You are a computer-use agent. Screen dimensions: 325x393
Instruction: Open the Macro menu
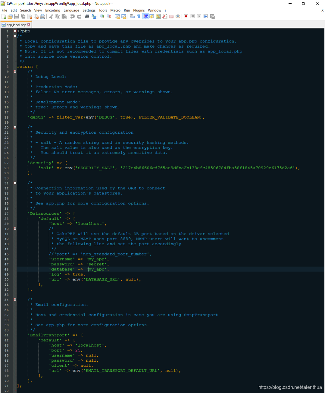(115, 10)
